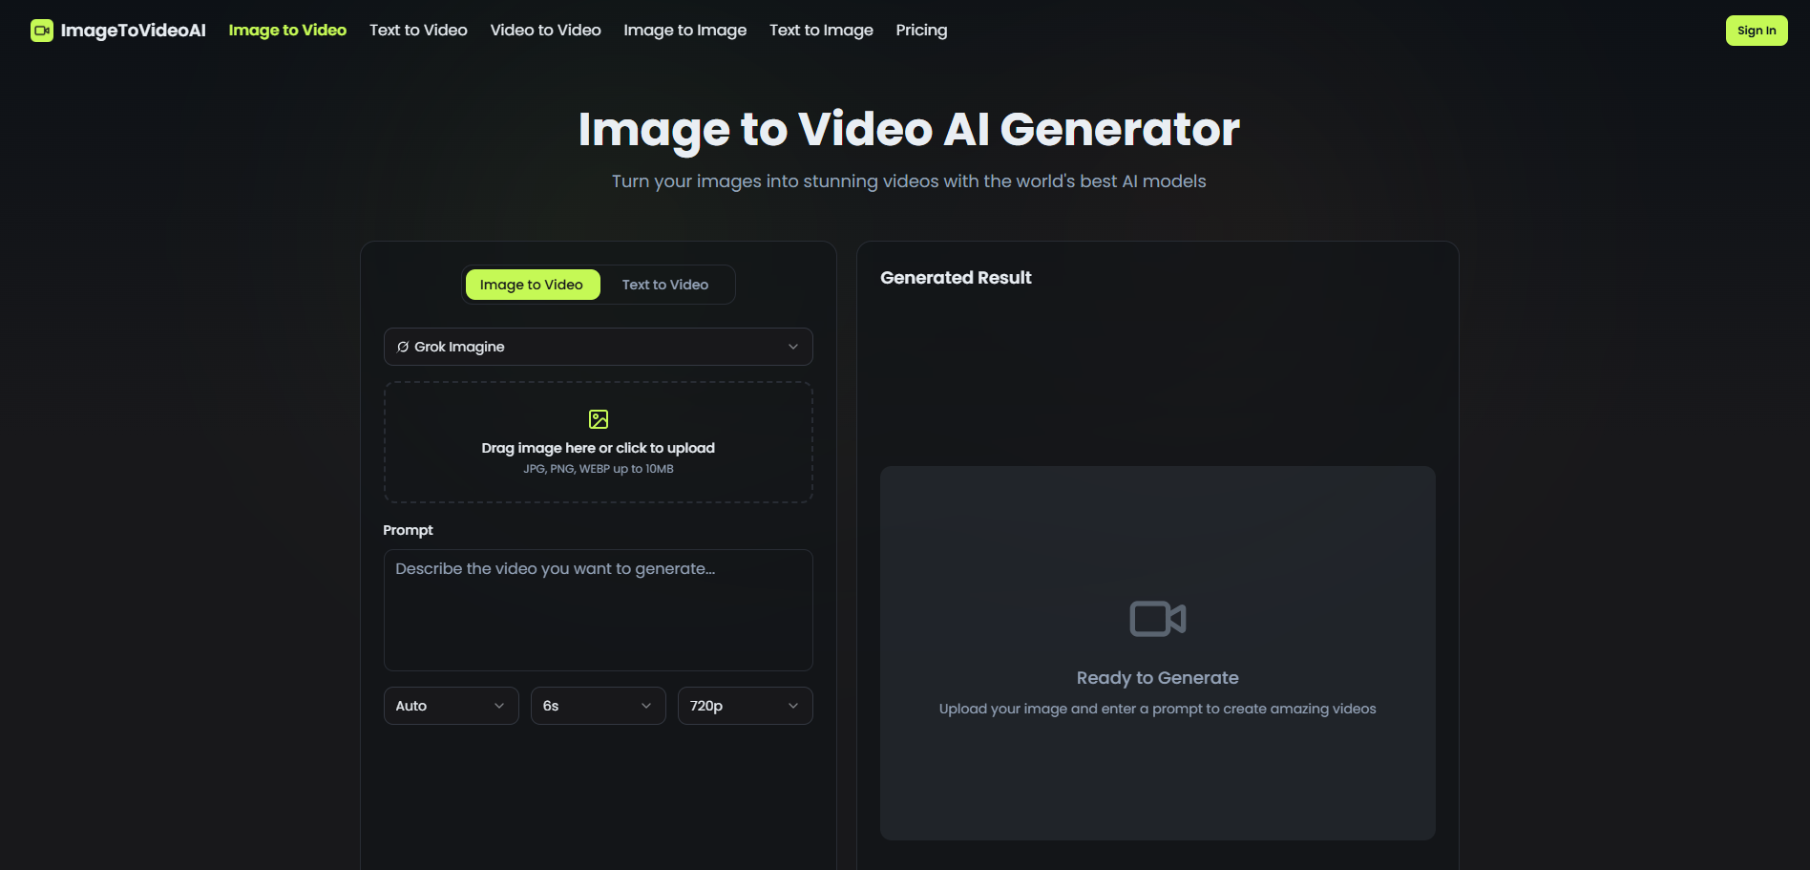Open the Text to Video page from top nav

[417, 30]
